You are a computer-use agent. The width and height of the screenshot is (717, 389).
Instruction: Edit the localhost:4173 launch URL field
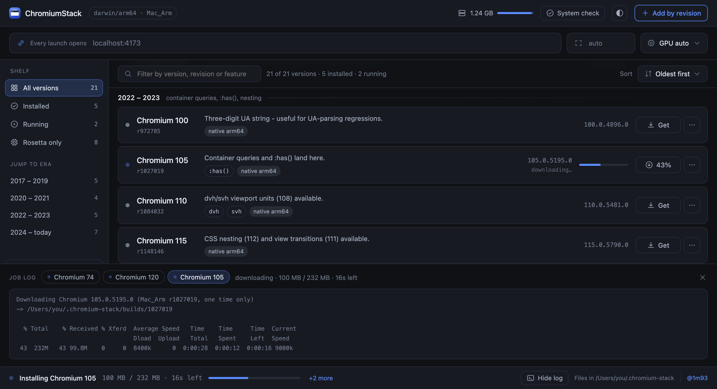tap(285, 43)
